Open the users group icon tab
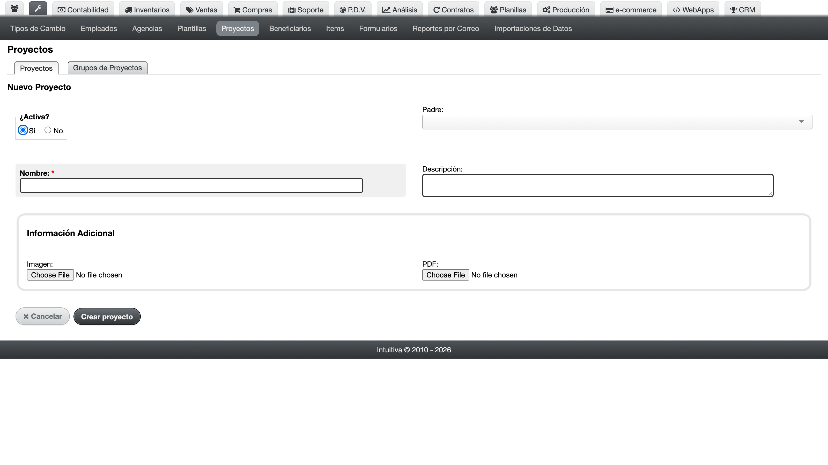This screenshot has height=465, width=828. [x=14, y=9]
